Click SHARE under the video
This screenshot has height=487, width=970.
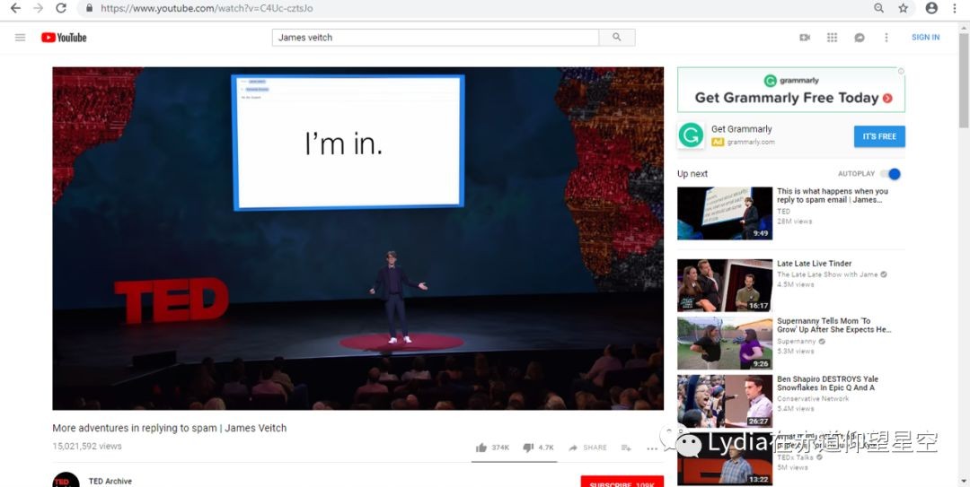pyautogui.click(x=588, y=448)
